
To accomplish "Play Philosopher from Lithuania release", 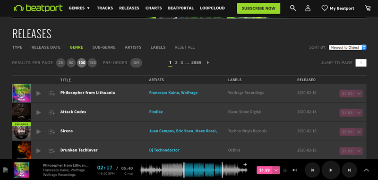I will point(39,93).
